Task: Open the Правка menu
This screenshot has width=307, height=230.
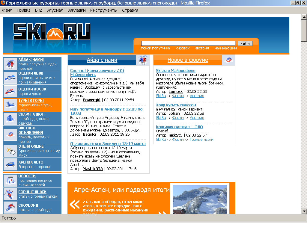Action: [24, 10]
